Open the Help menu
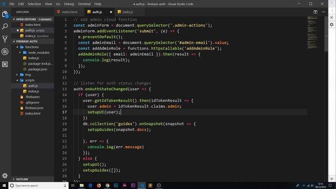 click(98, 4)
